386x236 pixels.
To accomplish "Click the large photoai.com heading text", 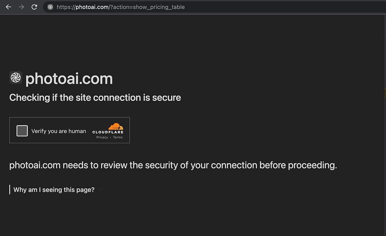I will 69,79.
